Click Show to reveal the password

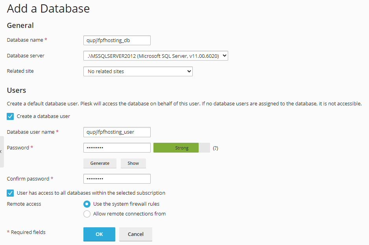click(x=133, y=163)
